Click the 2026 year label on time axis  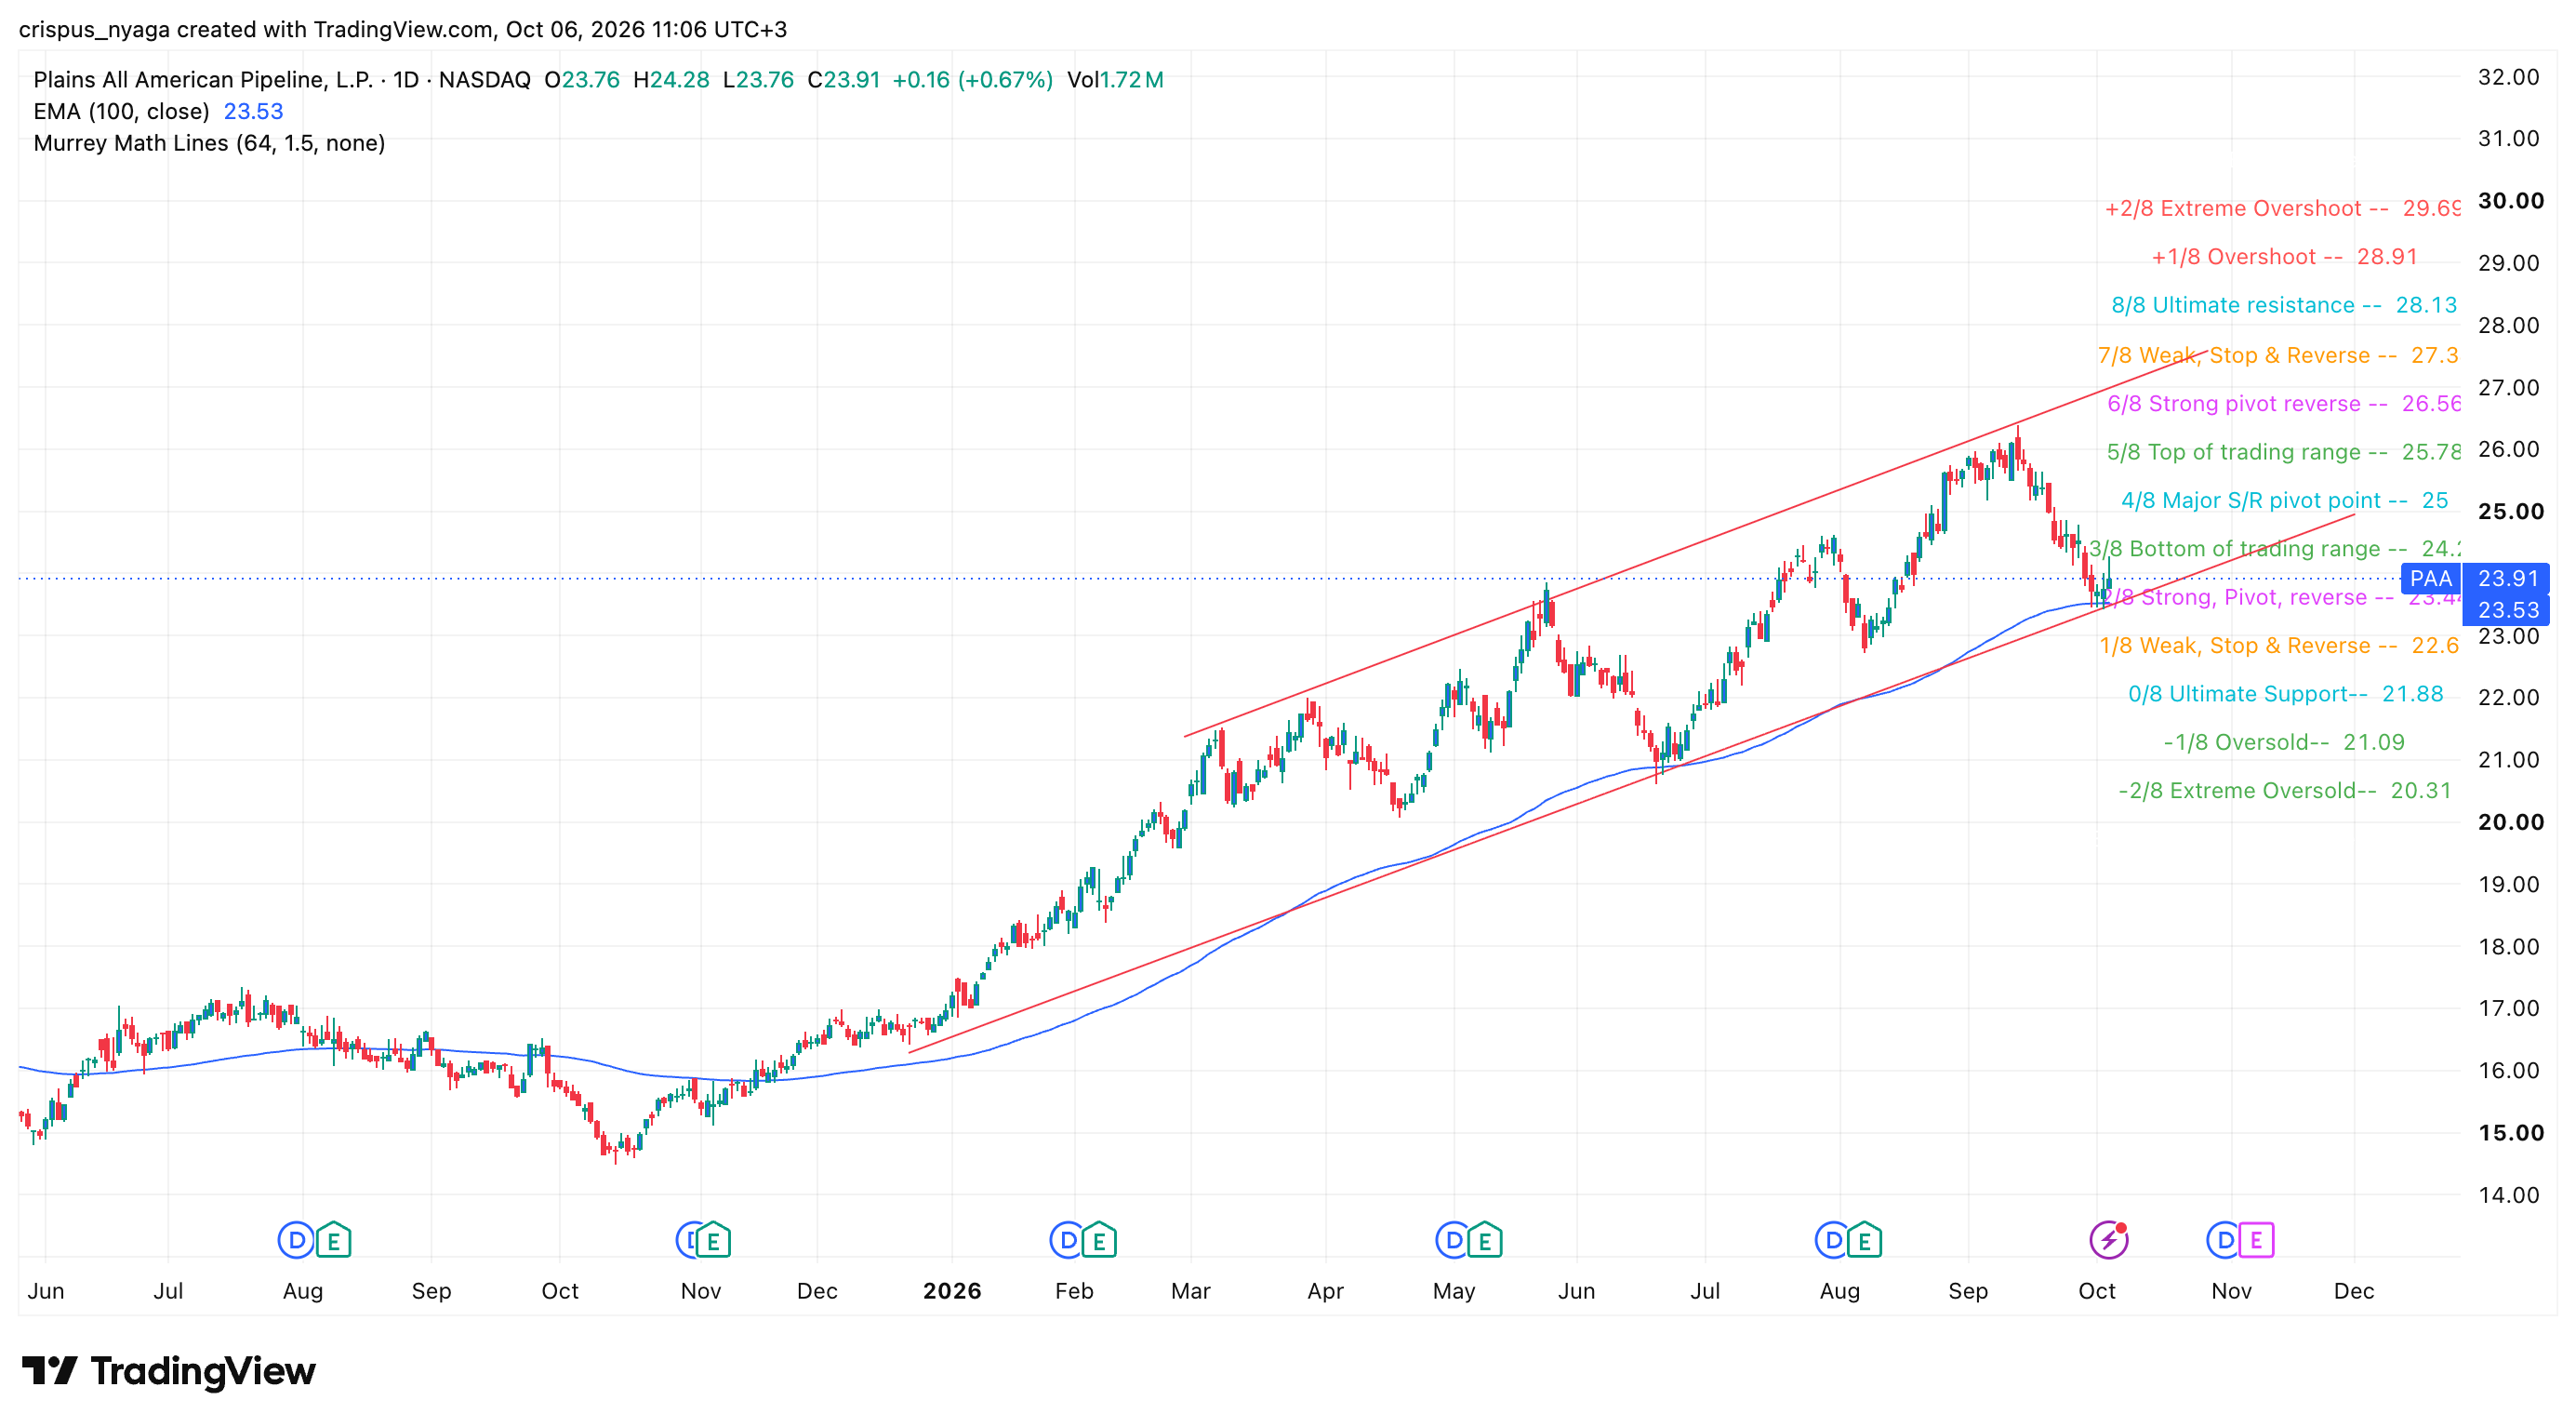(952, 1291)
